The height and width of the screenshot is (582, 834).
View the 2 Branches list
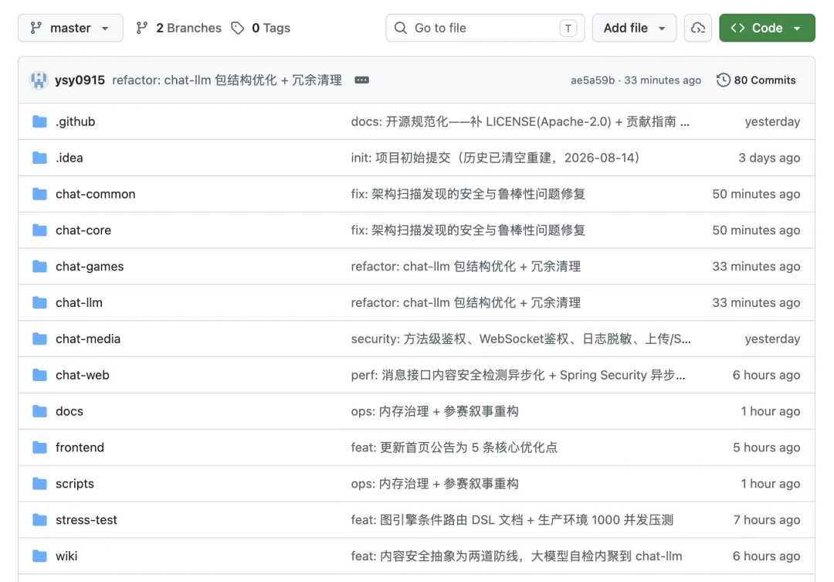[178, 28]
